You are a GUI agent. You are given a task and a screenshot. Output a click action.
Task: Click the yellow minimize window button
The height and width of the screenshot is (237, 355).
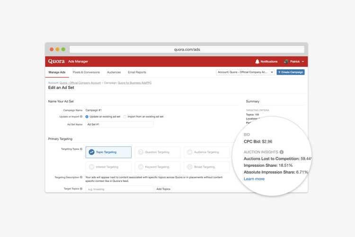57,49
